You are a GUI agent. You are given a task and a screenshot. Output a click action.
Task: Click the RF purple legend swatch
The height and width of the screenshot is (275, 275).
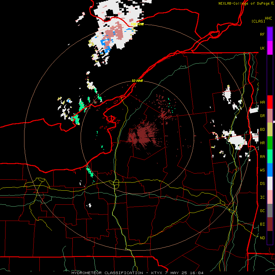pos(270,34)
